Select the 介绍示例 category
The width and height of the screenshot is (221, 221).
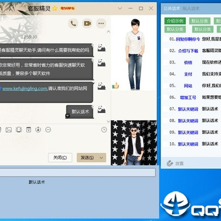click(x=175, y=21)
